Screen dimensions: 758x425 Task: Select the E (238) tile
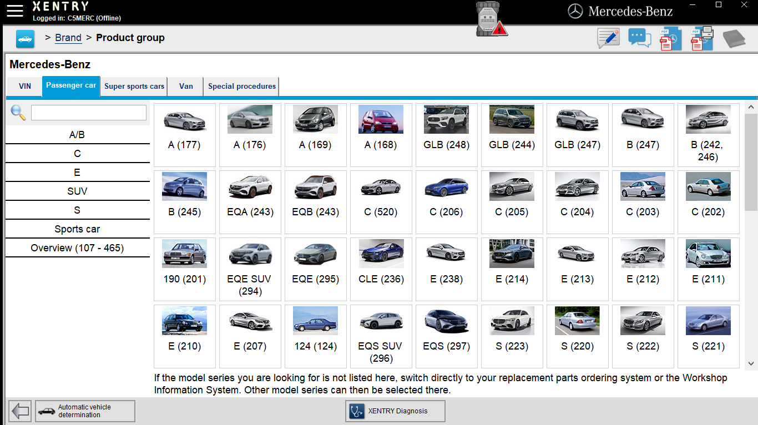[x=447, y=269]
